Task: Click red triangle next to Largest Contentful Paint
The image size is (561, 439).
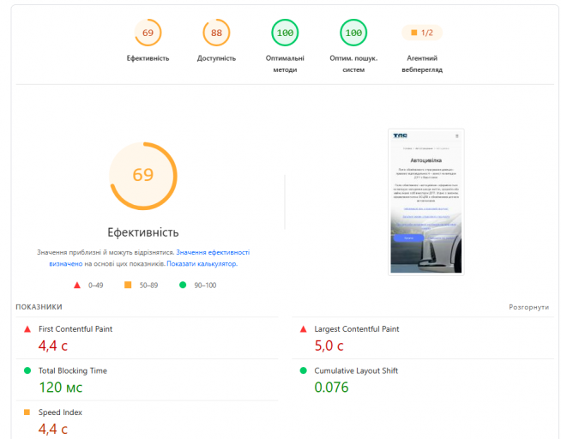Action: click(x=304, y=329)
